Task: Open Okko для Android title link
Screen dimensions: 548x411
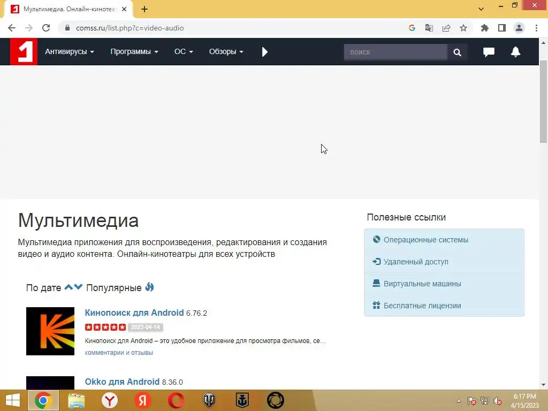Action: coord(122,382)
